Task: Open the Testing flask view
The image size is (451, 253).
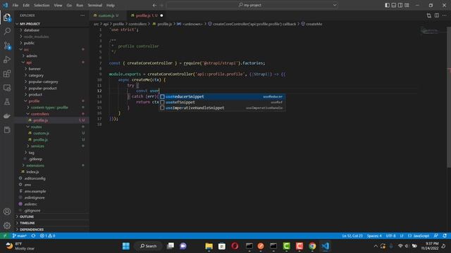Action: pyautogui.click(x=7, y=101)
